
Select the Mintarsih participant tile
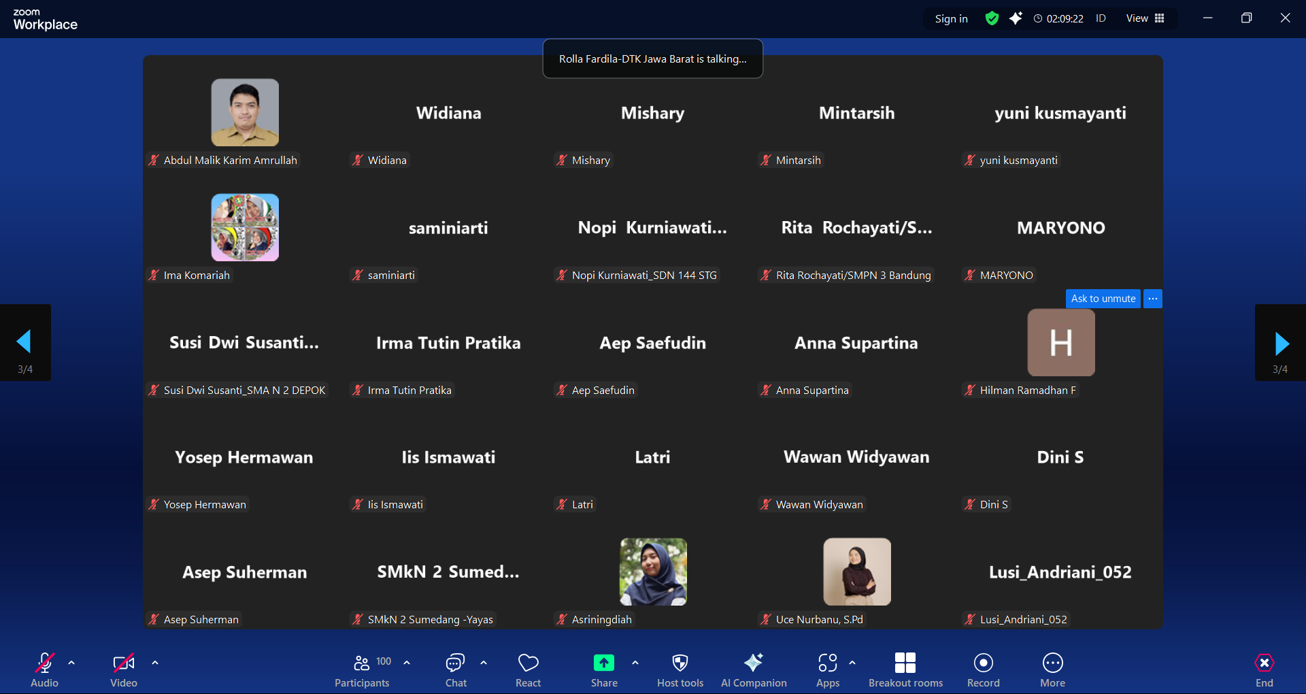point(857,113)
